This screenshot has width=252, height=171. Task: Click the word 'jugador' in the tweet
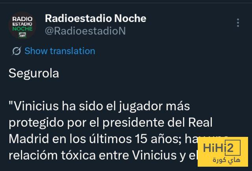tap(141, 106)
